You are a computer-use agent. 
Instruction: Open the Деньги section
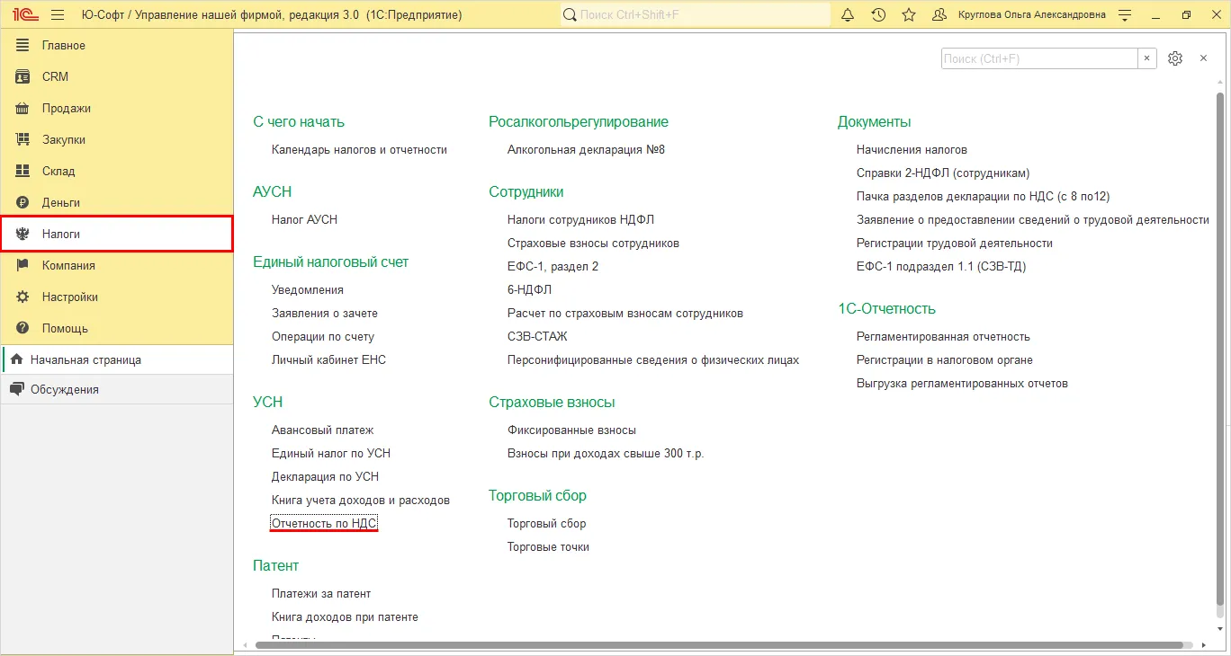click(x=117, y=202)
